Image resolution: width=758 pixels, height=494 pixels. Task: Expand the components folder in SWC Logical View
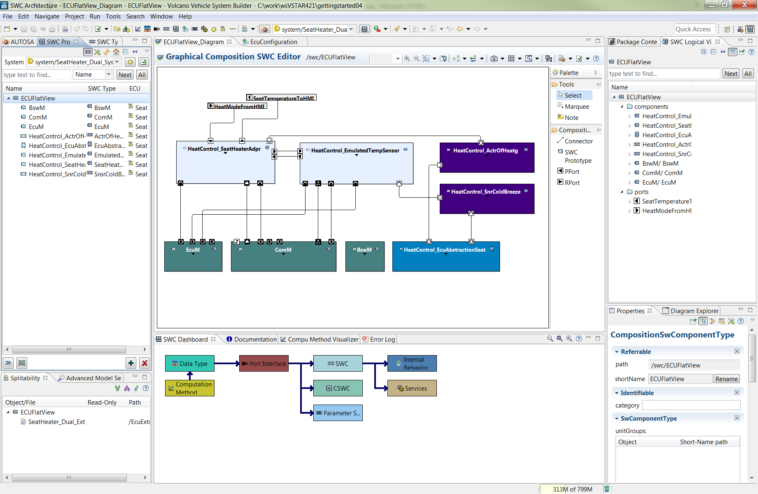(x=622, y=106)
